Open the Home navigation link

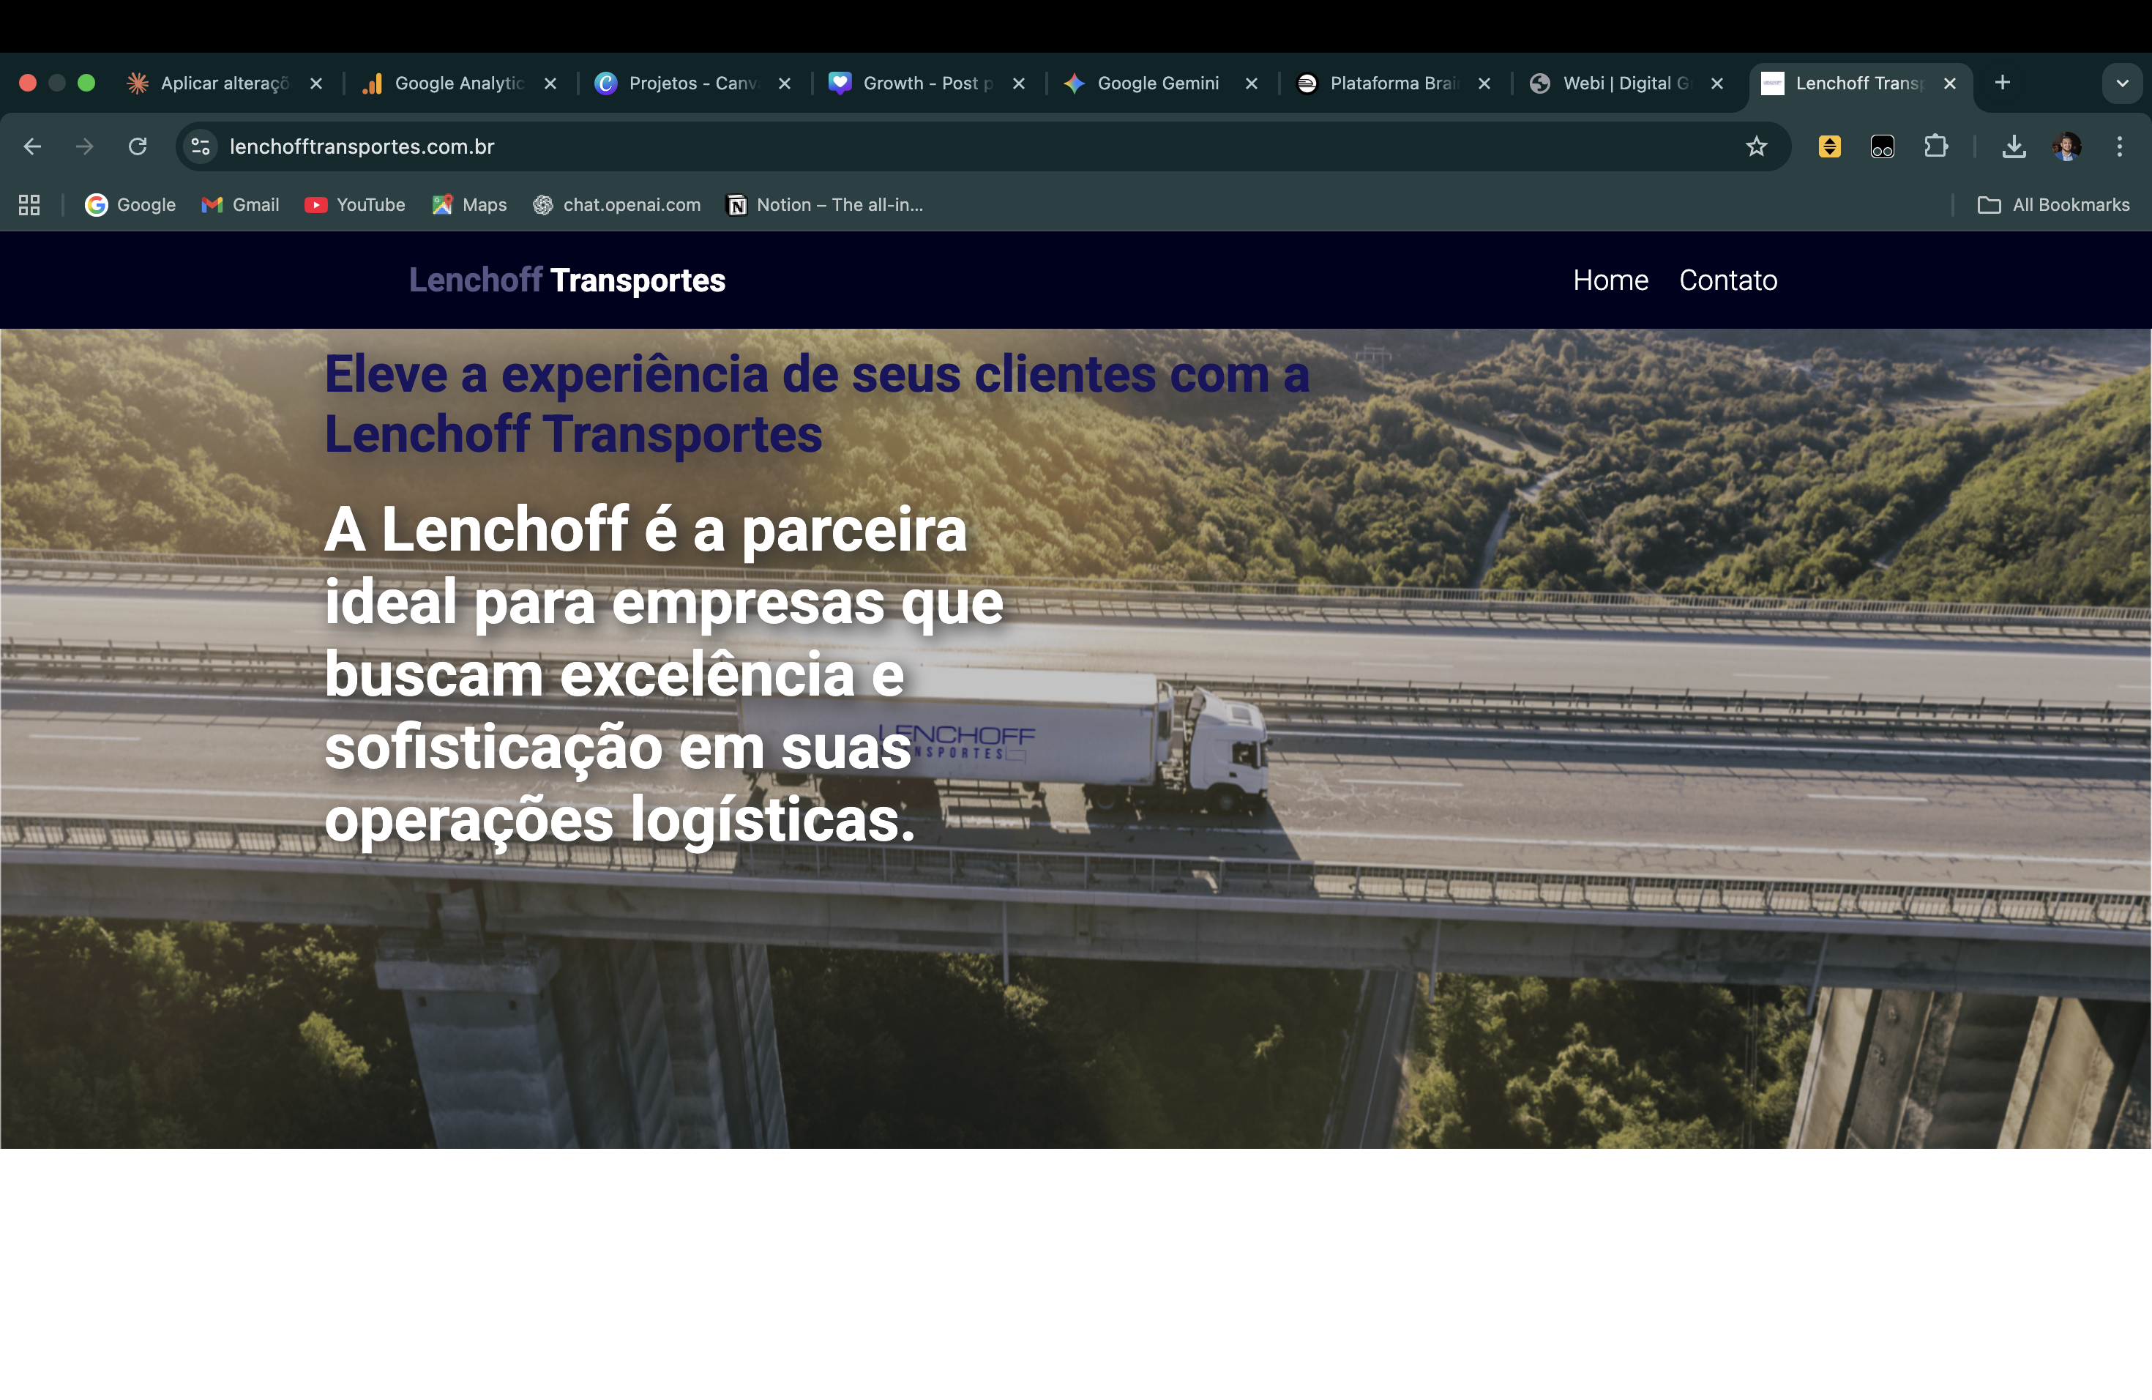tap(1610, 280)
